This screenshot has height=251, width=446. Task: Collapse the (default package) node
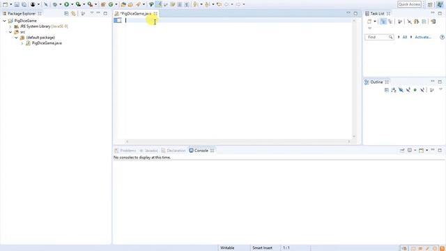(16, 38)
